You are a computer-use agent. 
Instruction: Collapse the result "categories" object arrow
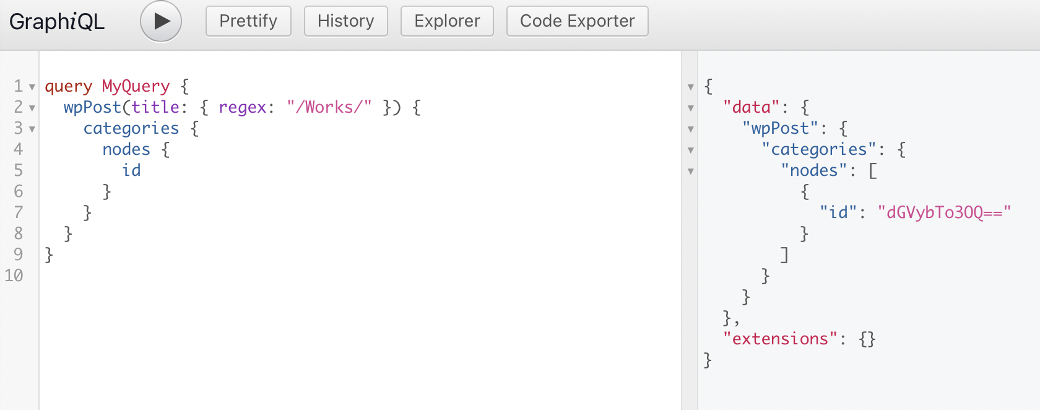[x=691, y=150]
